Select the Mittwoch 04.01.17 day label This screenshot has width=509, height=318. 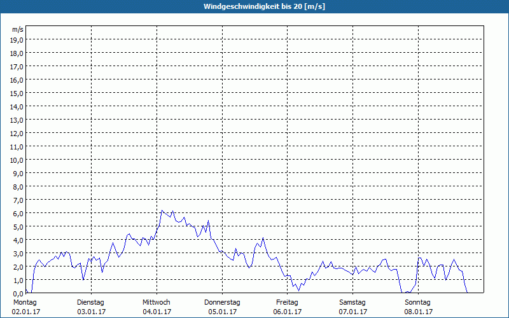(x=157, y=307)
